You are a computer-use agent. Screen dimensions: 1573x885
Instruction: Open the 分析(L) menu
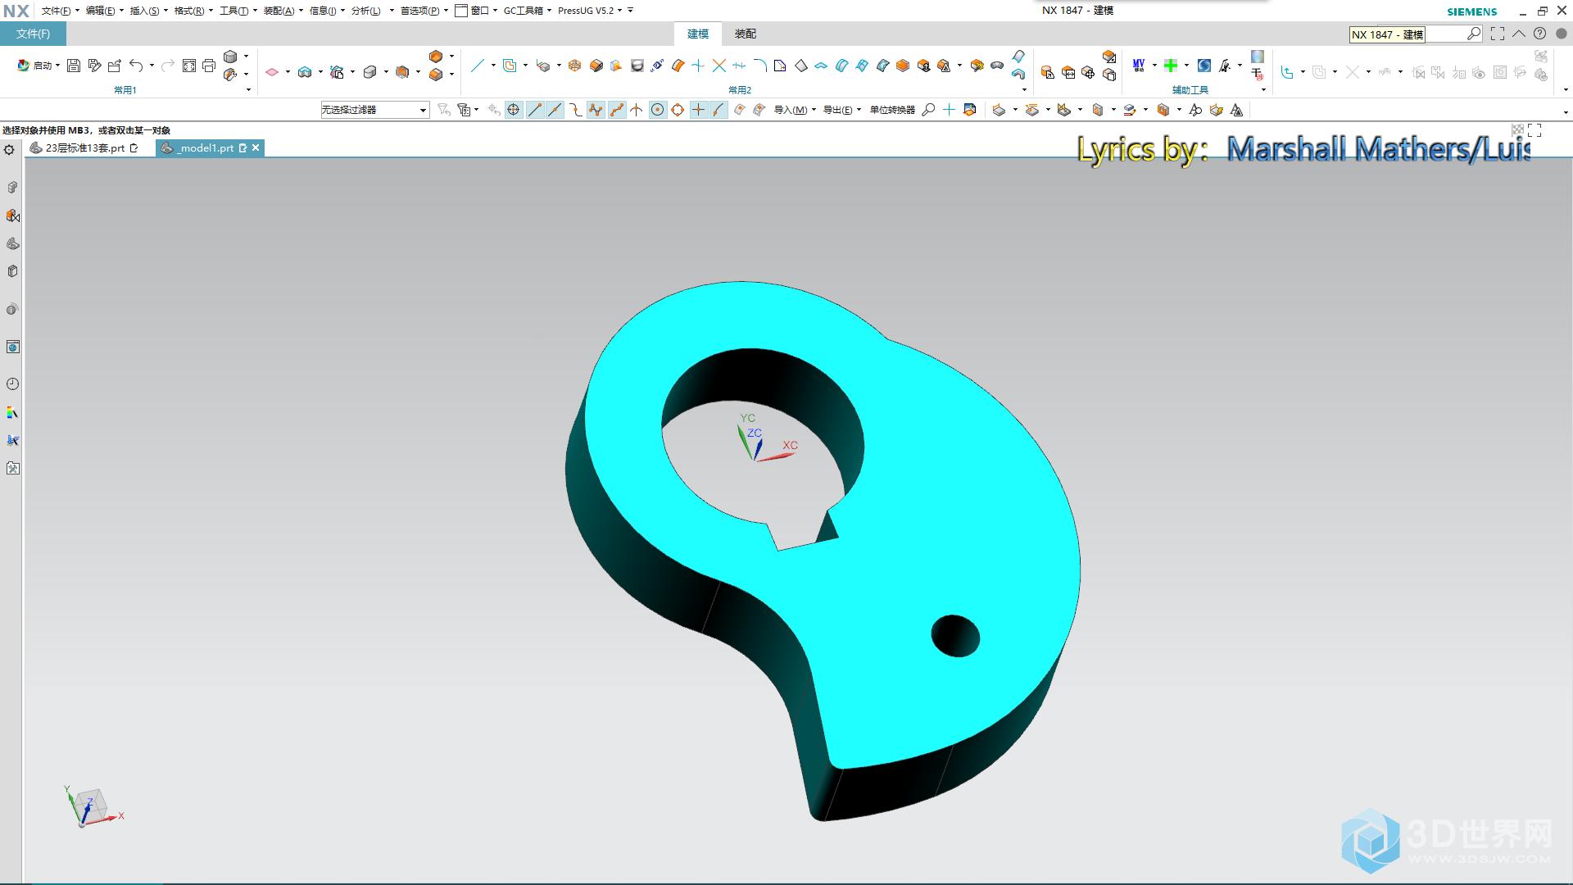click(x=370, y=11)
